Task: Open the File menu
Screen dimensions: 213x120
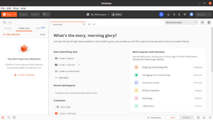Action: pyautogui.click(x=3, y=8)
